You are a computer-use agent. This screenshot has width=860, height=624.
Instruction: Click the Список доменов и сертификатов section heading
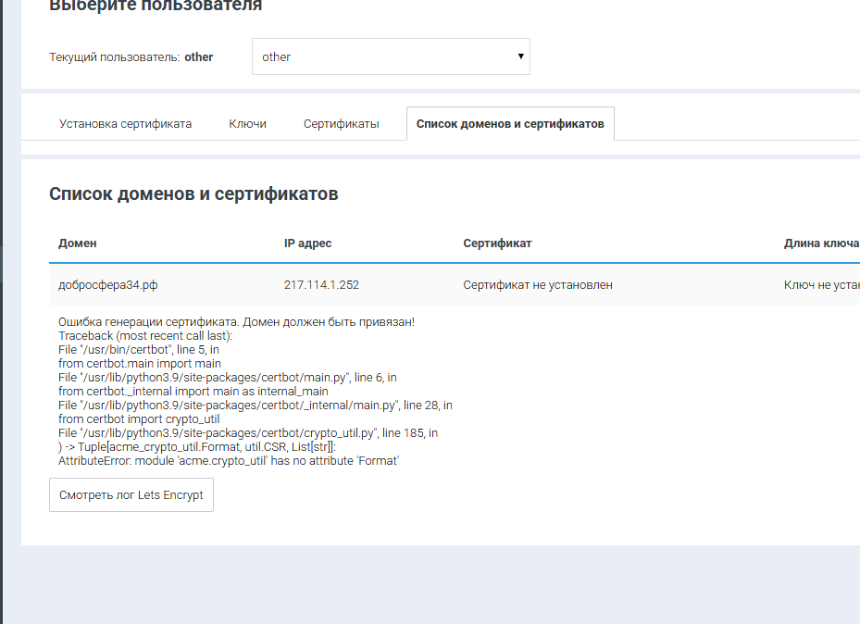click(193, 194)
